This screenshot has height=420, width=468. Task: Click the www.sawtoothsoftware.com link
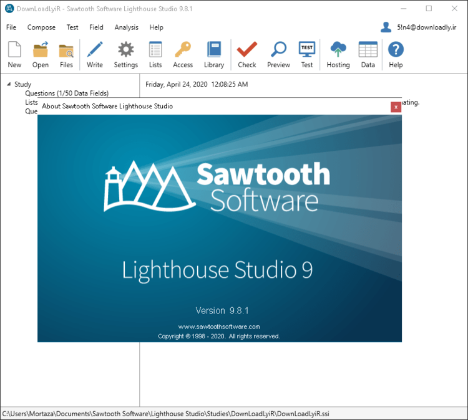(x=219, y=327)
